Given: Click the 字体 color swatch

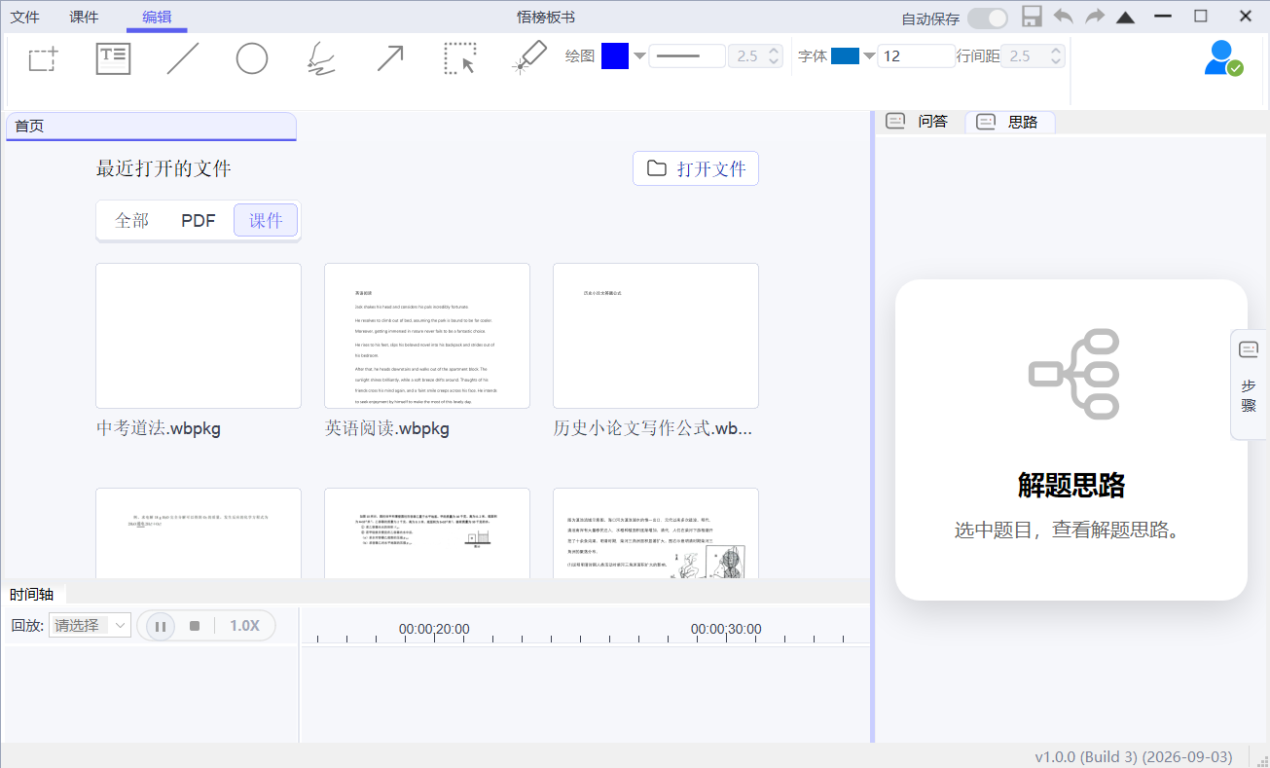Looking at the screenshot, I should (845, 56).
